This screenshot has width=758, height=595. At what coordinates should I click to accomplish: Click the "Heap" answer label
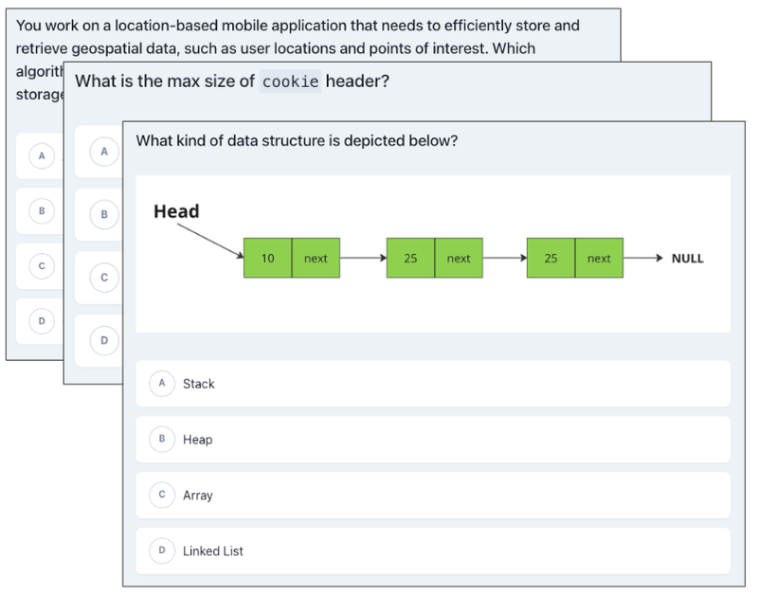pos(197,440)
